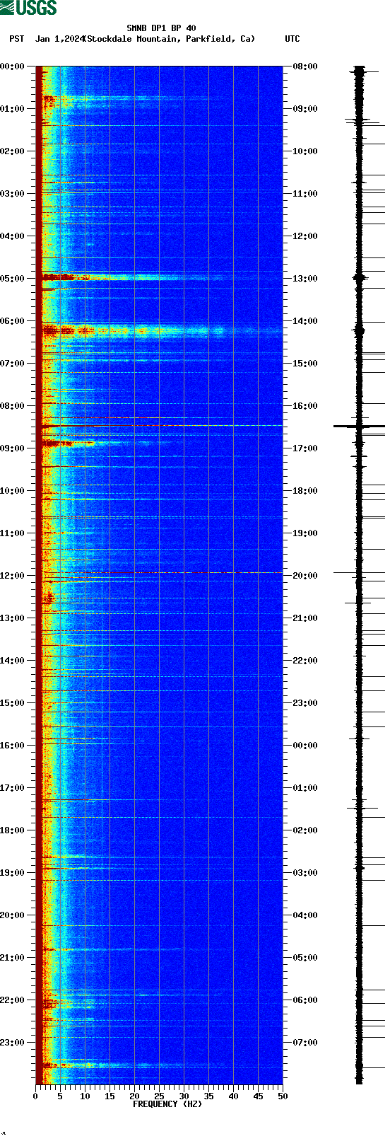Click the 'Jan 1,2024' date text

coord(59,39)
